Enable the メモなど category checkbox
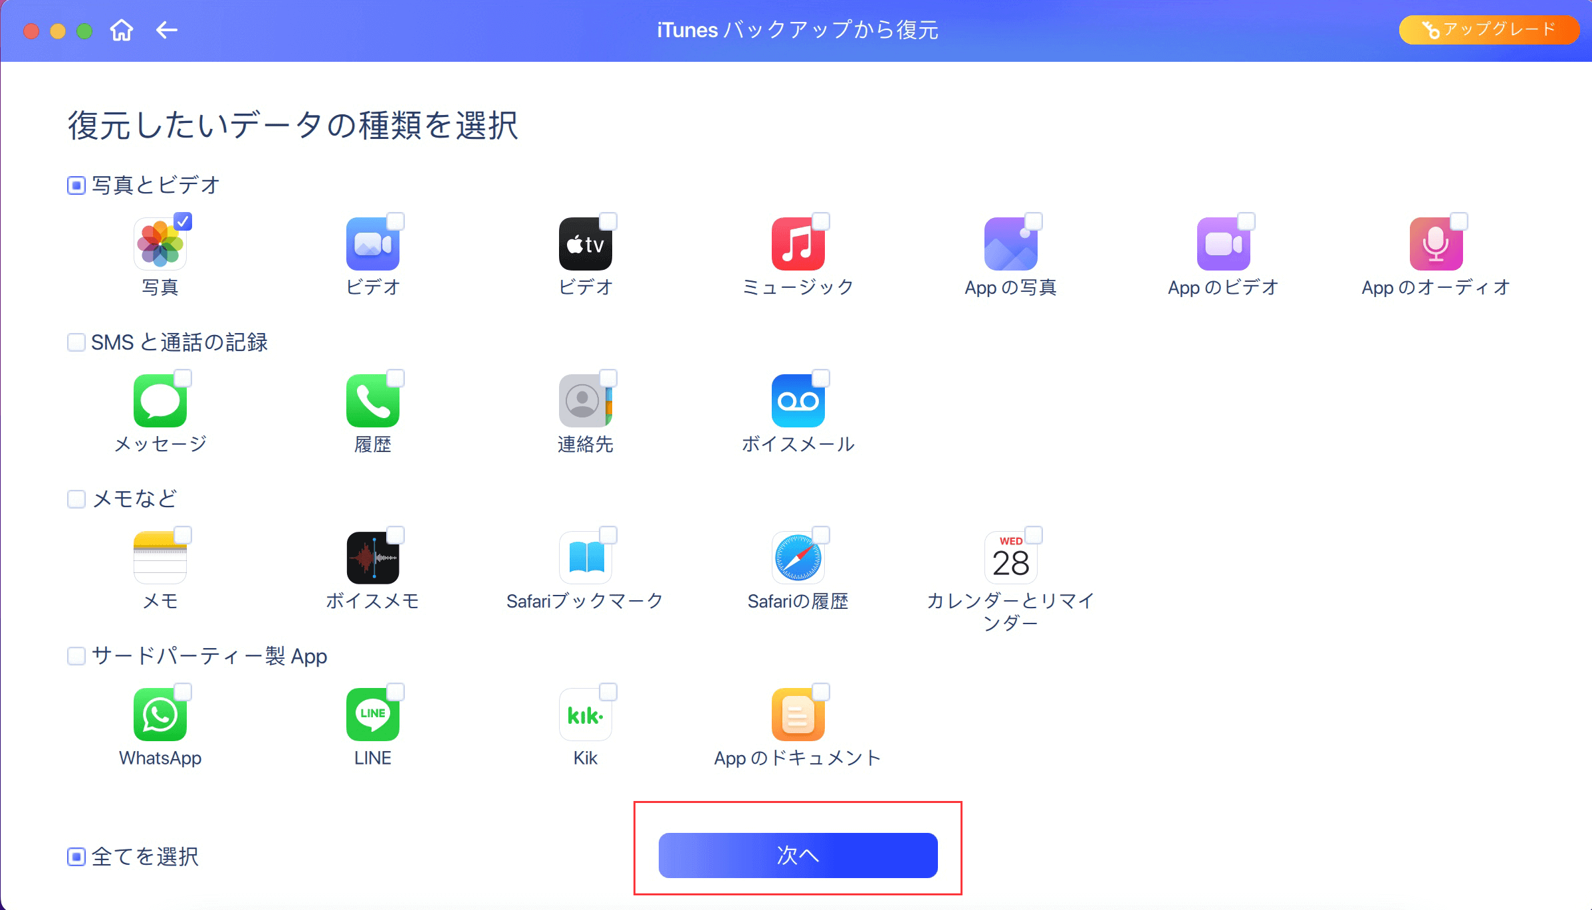The height and width of the screenshot is (910, 1592). 76,499
